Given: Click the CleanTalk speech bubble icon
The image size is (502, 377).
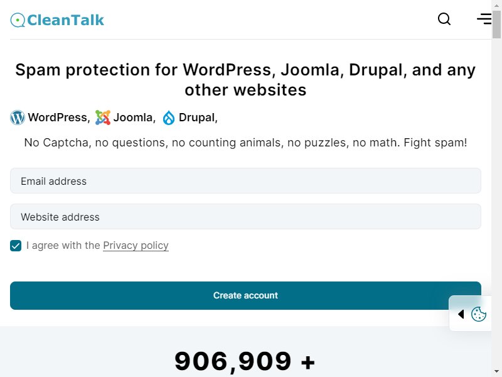Looking at the screenshot, I should (x=18, y=20).
